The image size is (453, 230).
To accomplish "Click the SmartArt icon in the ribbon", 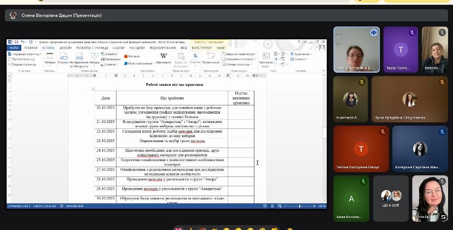I will [x=109, y=54].
